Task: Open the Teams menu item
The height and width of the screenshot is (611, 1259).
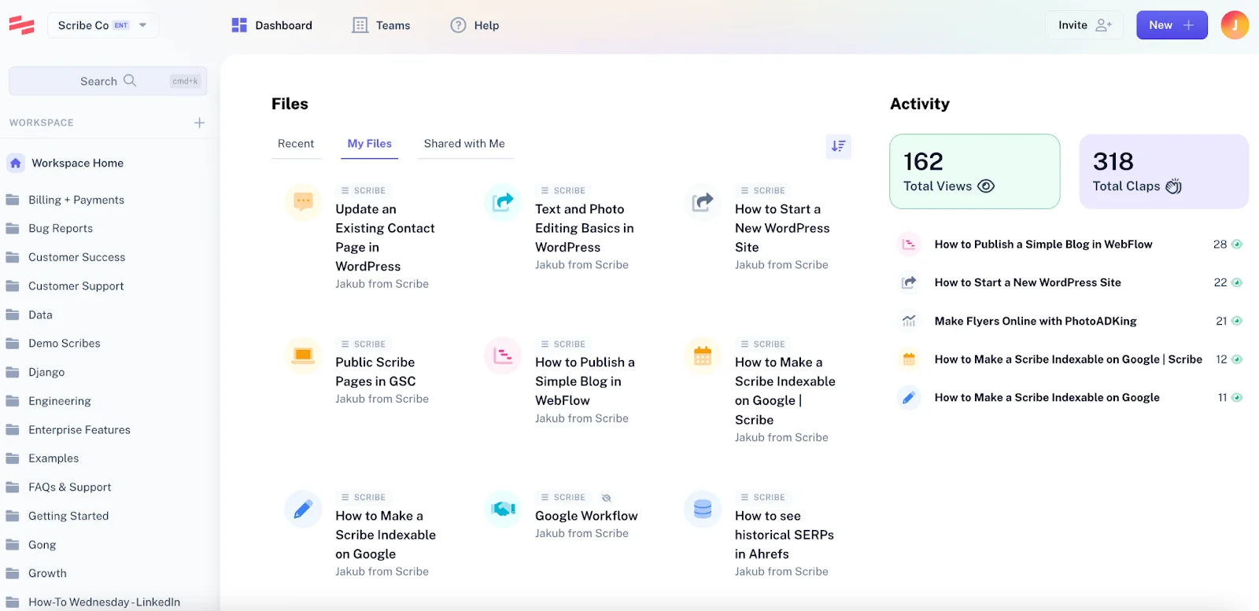Action: 382,25
